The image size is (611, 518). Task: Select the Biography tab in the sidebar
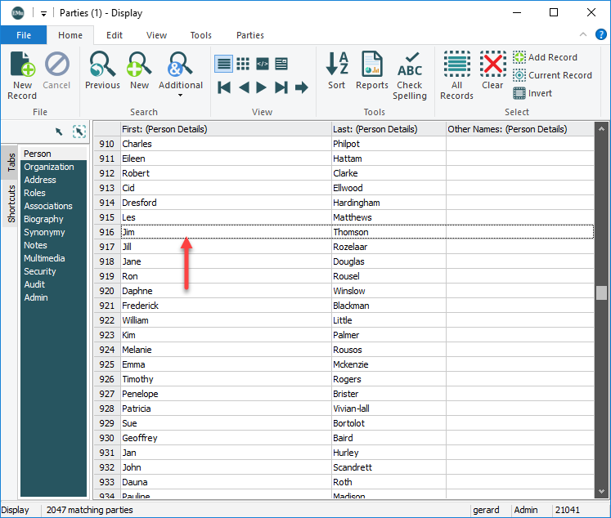pyautogui.click(x=43, y=219)
